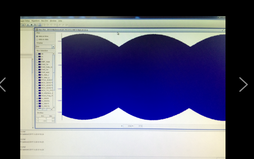Viewport: 254px width, 159px height.
Task: Click the bus list scroll up arrow
Action: pos(54,54)
